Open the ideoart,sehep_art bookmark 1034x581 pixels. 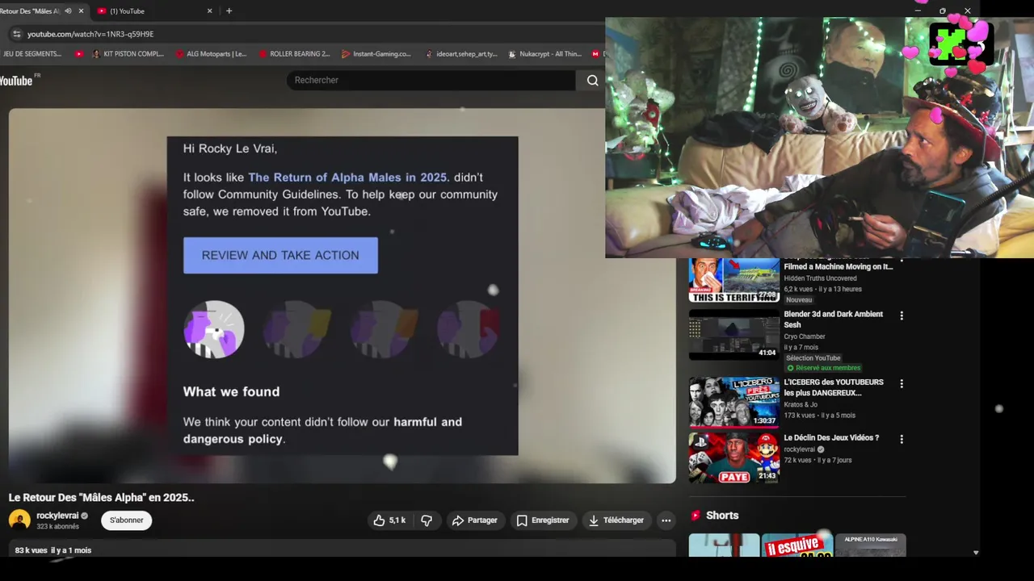click(x=460, y=54)
